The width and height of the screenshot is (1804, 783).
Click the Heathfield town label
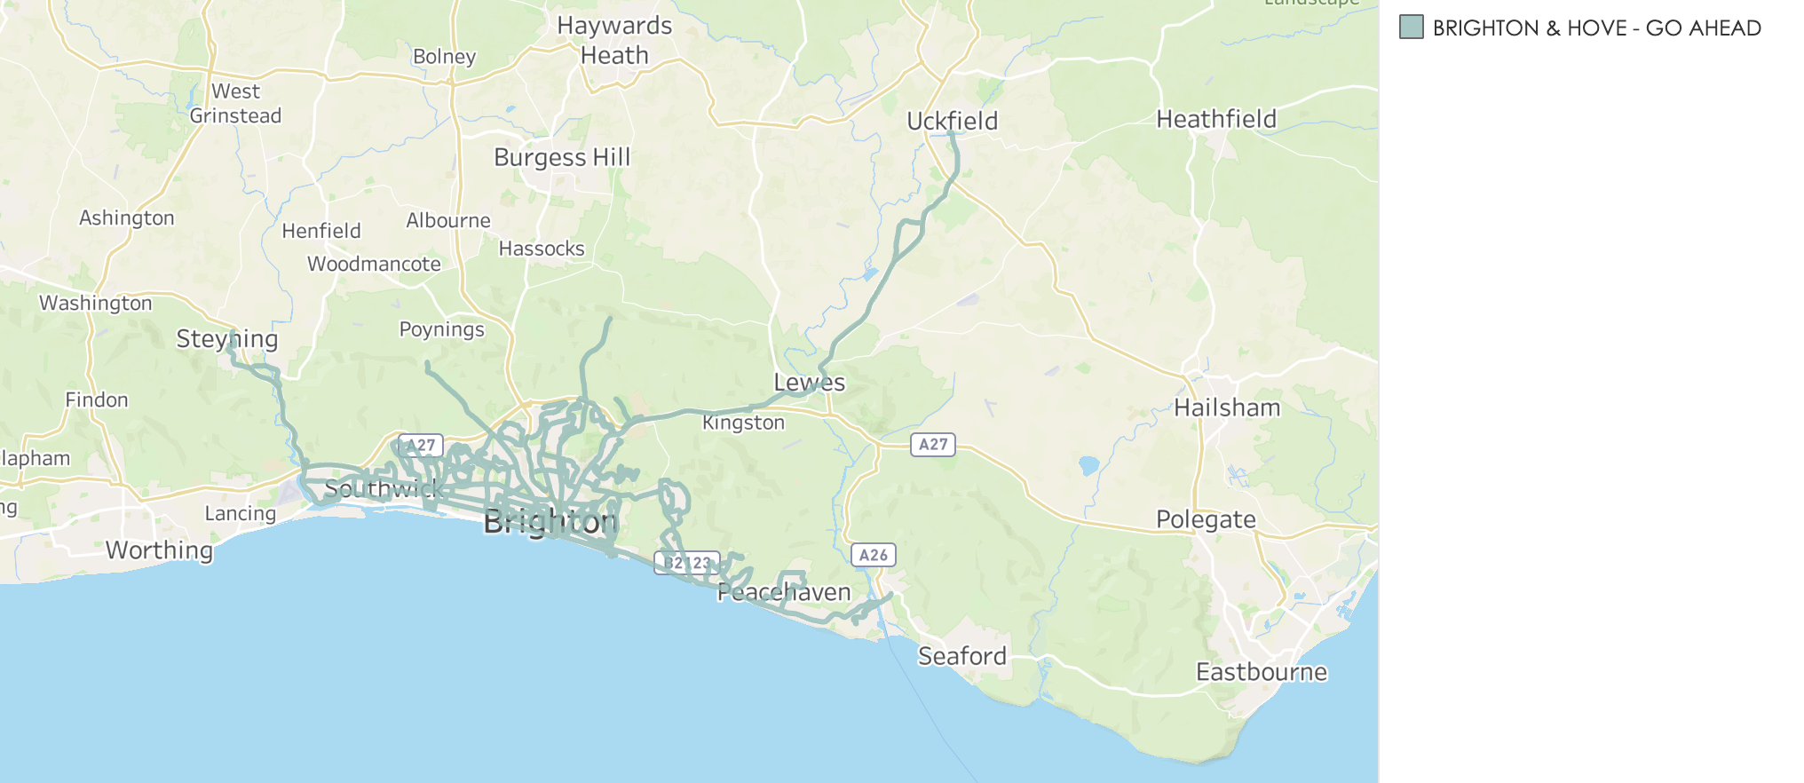[1216, 119]
